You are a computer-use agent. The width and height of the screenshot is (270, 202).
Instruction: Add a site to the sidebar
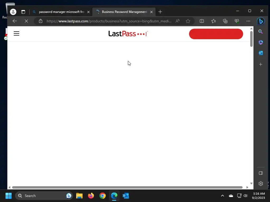[x=261, y=64]
